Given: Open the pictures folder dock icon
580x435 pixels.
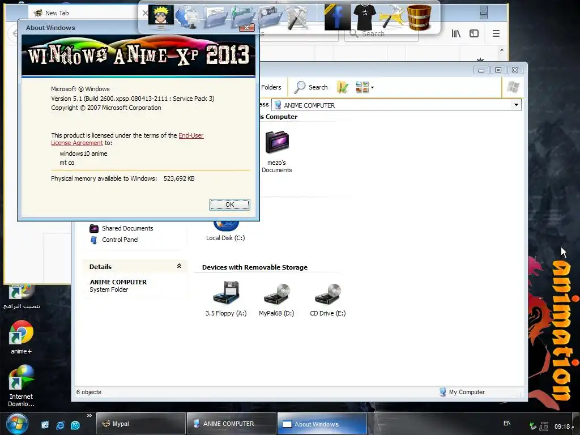Looking at the screenshot, I should pyautogui.click(x=270, y=18).
